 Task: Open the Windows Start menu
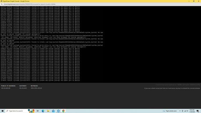(2, 111)
